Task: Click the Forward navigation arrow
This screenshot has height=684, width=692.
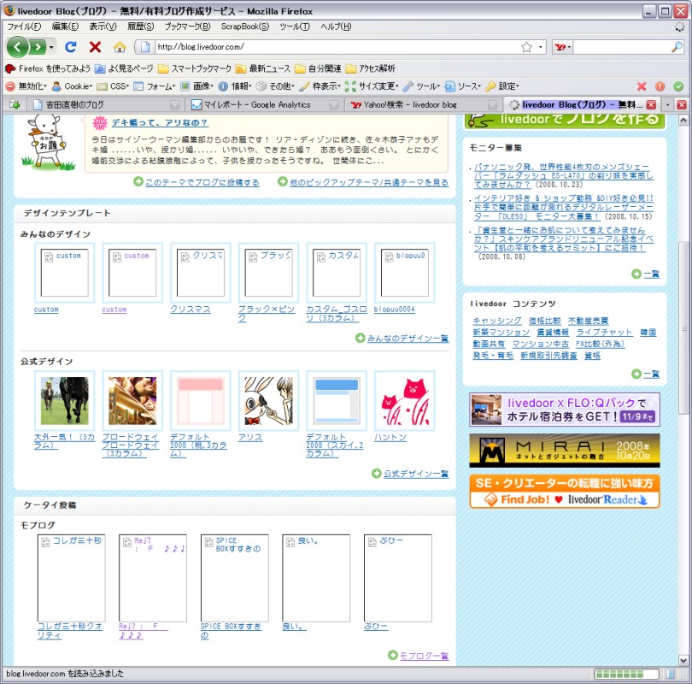Action: pyautogui.click(x=38, y=47)
